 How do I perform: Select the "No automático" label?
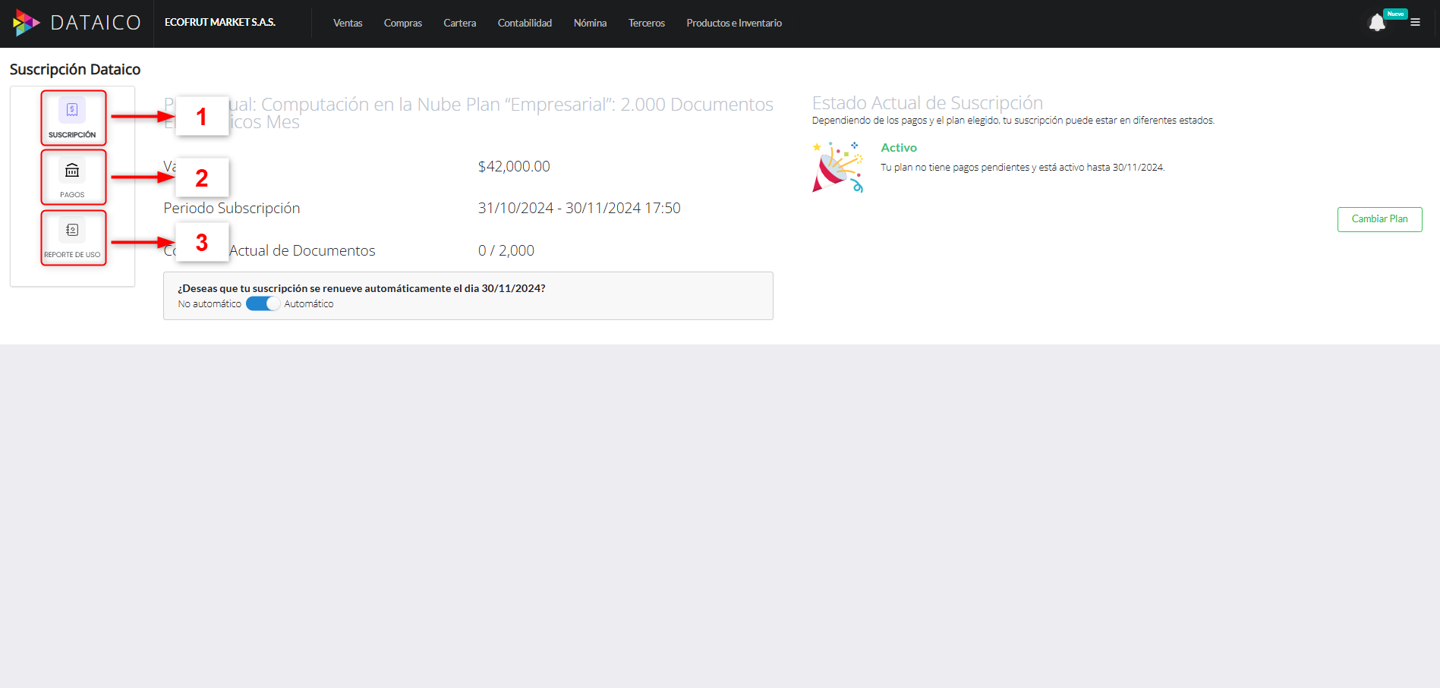pyautogui.click(x=210, y=304)
